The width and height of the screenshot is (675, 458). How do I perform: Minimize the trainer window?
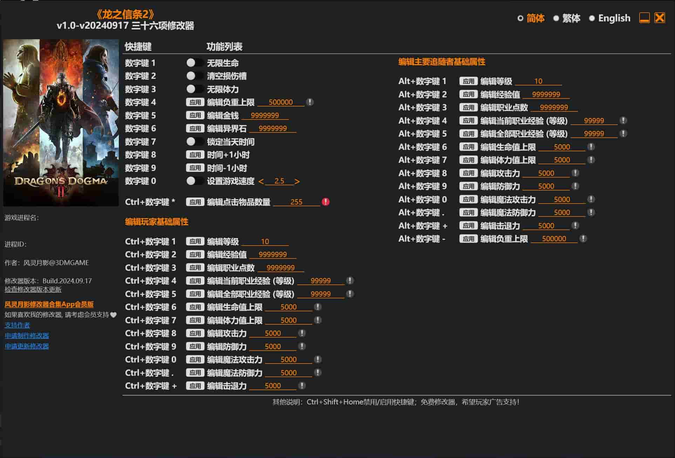click(x=644, y=18)
